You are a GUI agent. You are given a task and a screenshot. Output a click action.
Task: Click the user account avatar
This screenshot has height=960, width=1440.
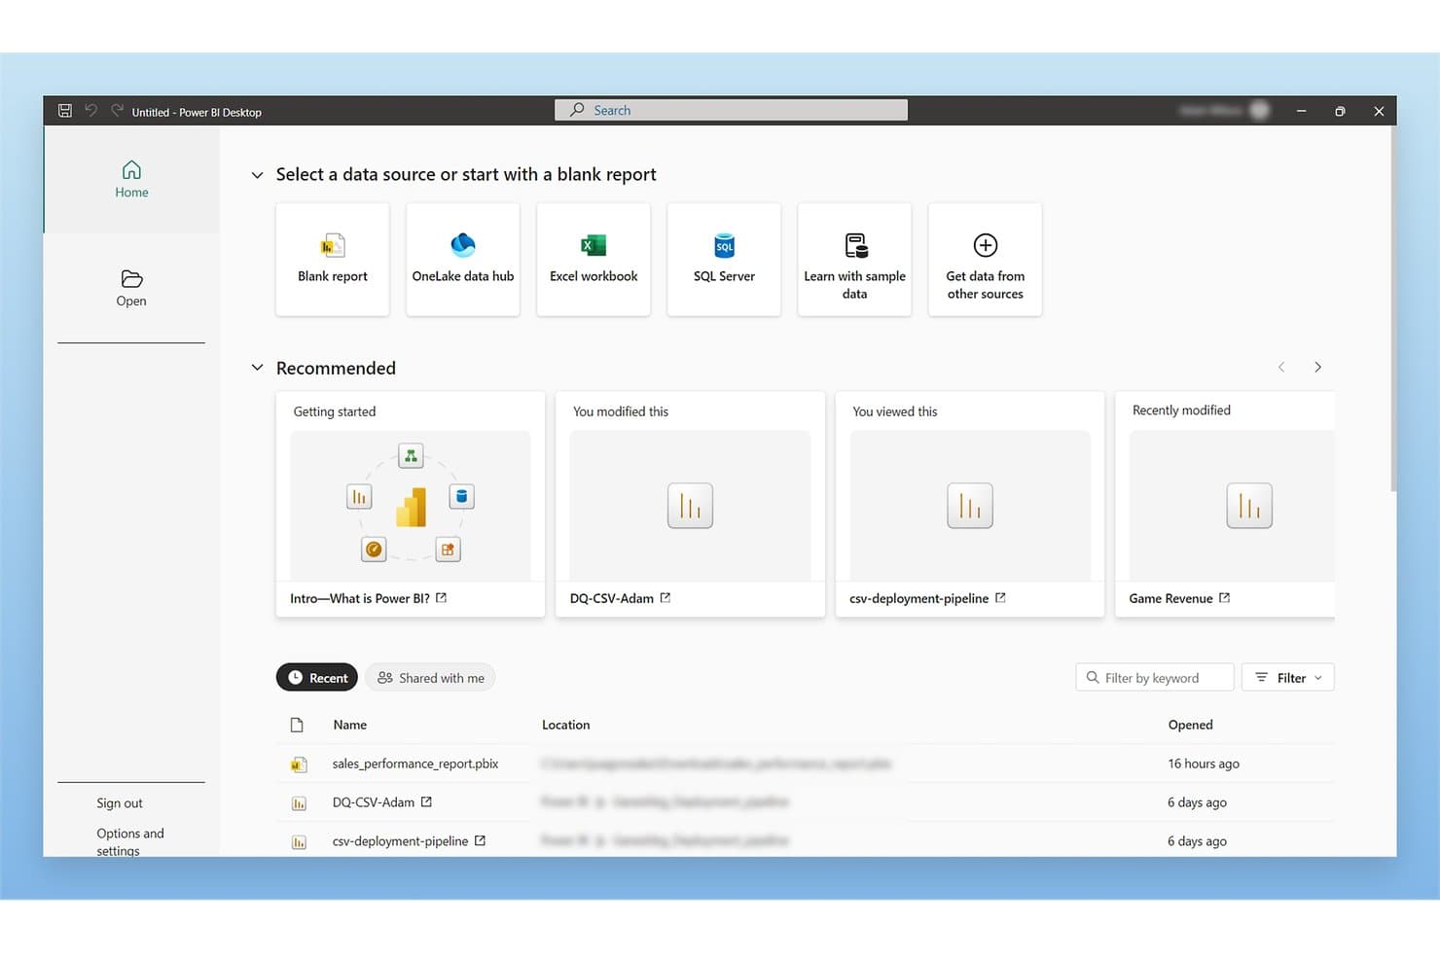1260,111
